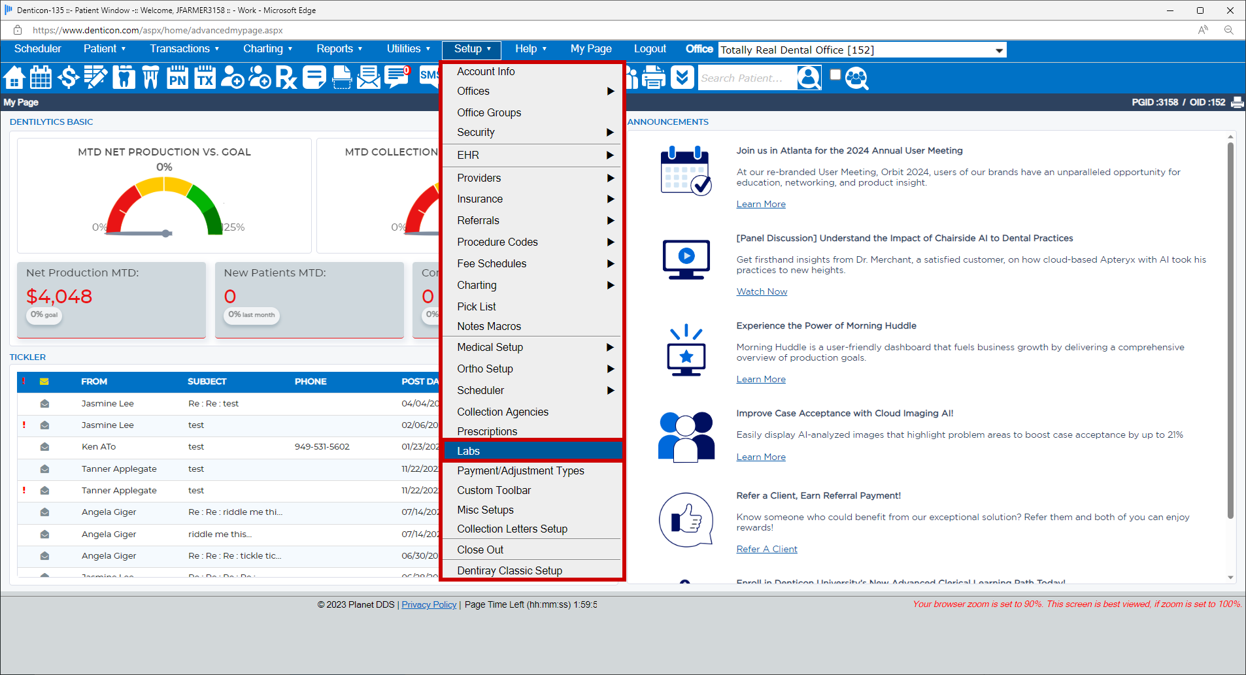Click the printer icon beside OID :152

coord(1237,102)
